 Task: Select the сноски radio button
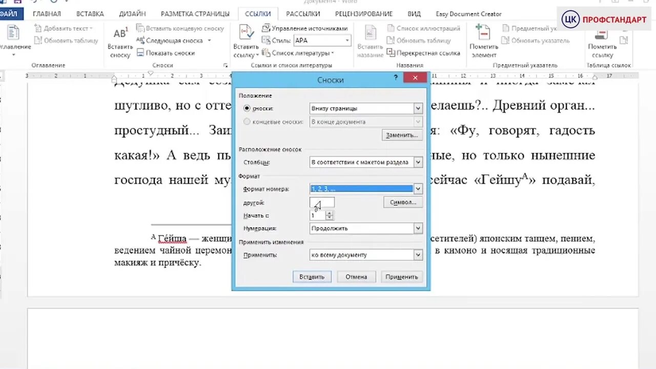[x=247, y=109]
